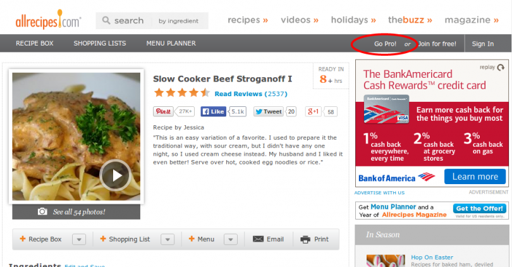The image size is (512, 267).
Task: Play the beef stroganoff recipe video
Action: [x=116, y=175]
